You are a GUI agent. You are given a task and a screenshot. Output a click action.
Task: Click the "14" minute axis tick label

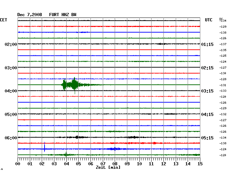pyautogui.click(x=188, y=164)
